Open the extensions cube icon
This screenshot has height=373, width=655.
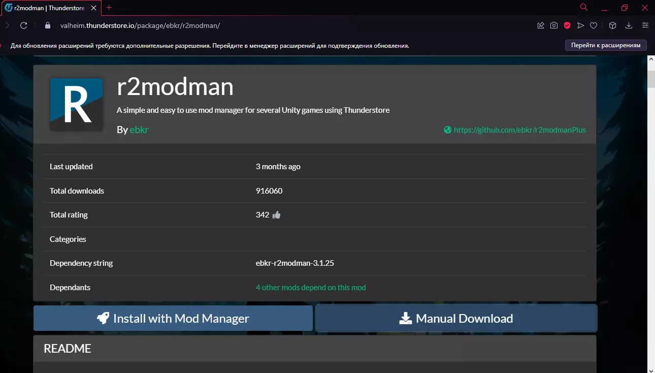(x=613, y=25)
